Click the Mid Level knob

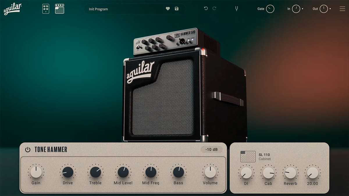[123, 172]
